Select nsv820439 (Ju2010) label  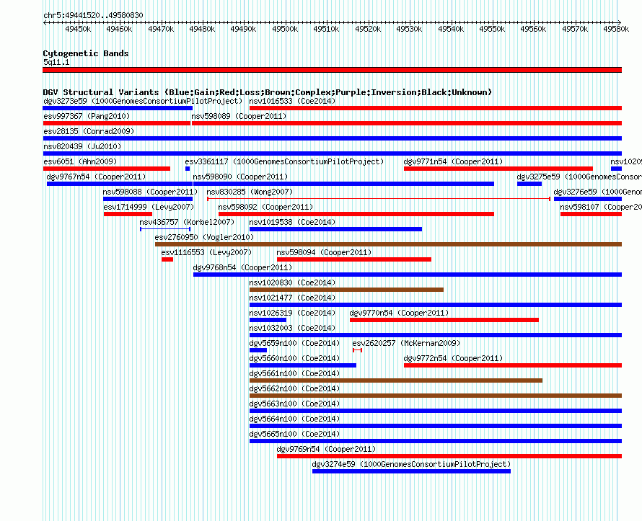[x=82, y=146]
